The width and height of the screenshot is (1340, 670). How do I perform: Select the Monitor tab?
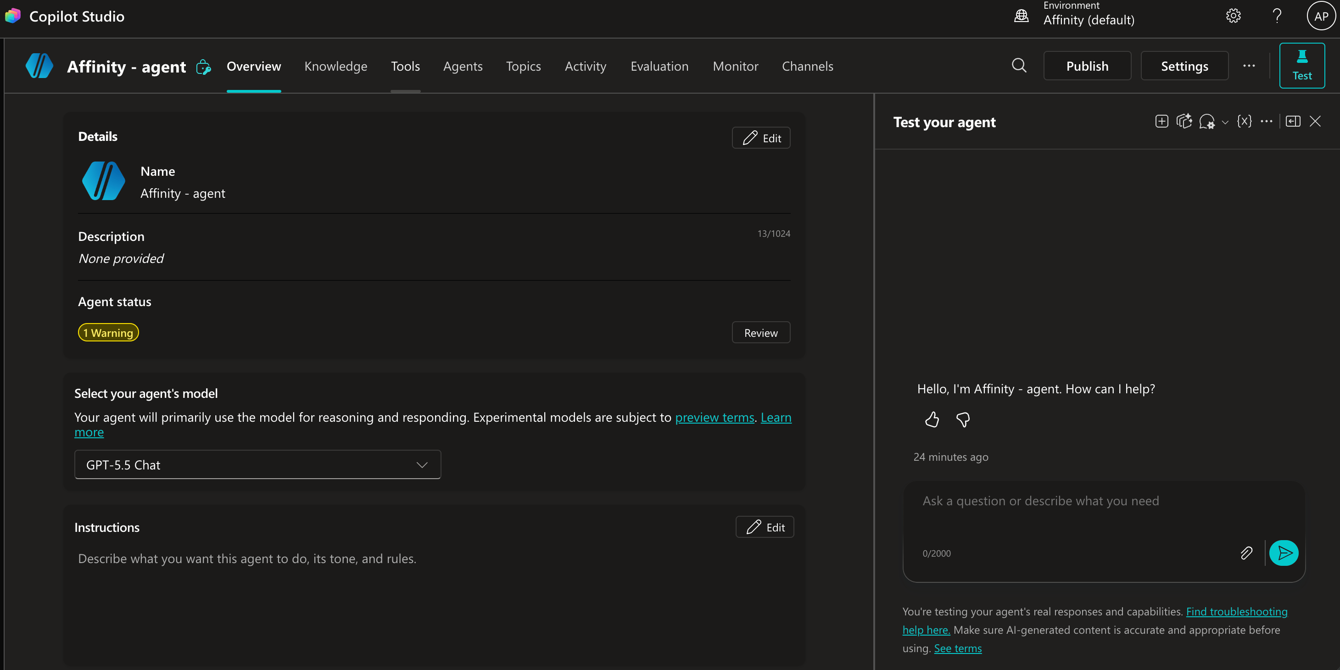tap(736, 66)
